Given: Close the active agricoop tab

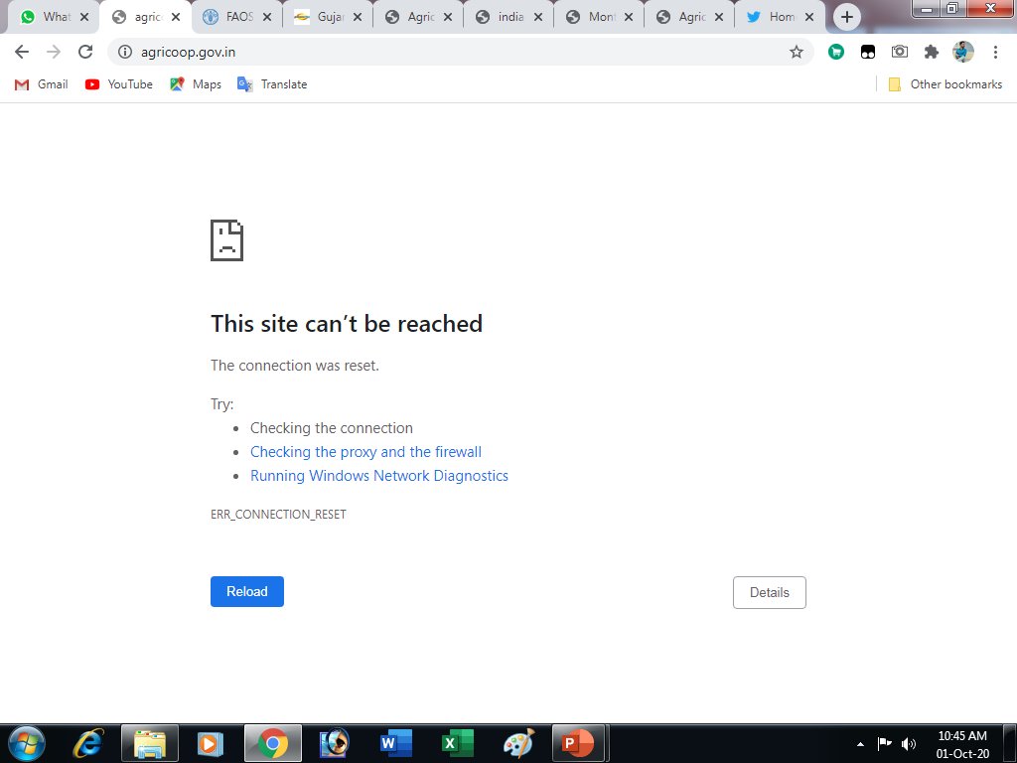Looking at the screenshot, I should coord(176,18).
